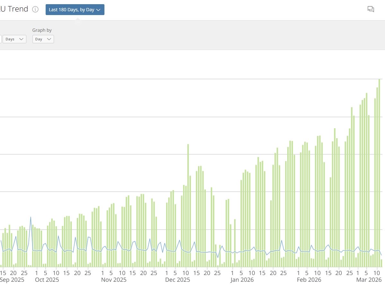
Task: Expand the Graph by Day dropdown
Action: click(x=43, y=39)
